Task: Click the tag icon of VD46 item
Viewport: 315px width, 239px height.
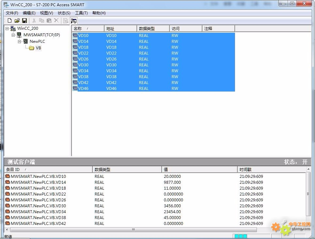Action: (x=75, y=88)
